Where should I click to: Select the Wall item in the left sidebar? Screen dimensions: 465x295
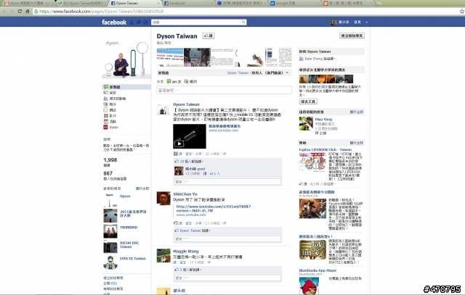tap(126, 87)
